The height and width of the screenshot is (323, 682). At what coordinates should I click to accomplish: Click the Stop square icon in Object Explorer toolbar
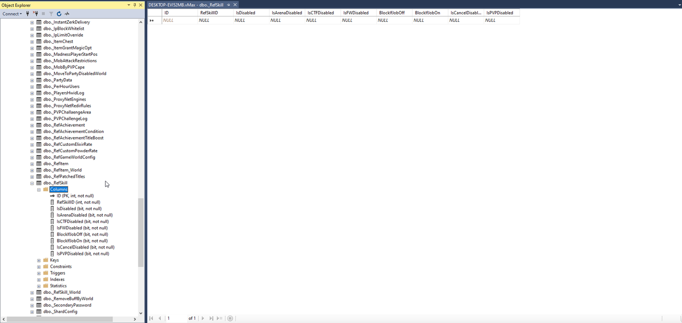[x=43, y=14]
